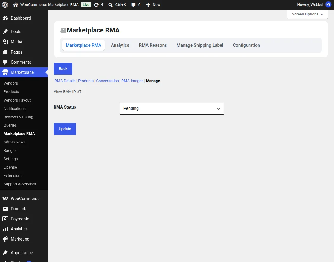Click the Appearance brush icon
This screenshot has height=262, width=334.
click(x=5, y=253)
